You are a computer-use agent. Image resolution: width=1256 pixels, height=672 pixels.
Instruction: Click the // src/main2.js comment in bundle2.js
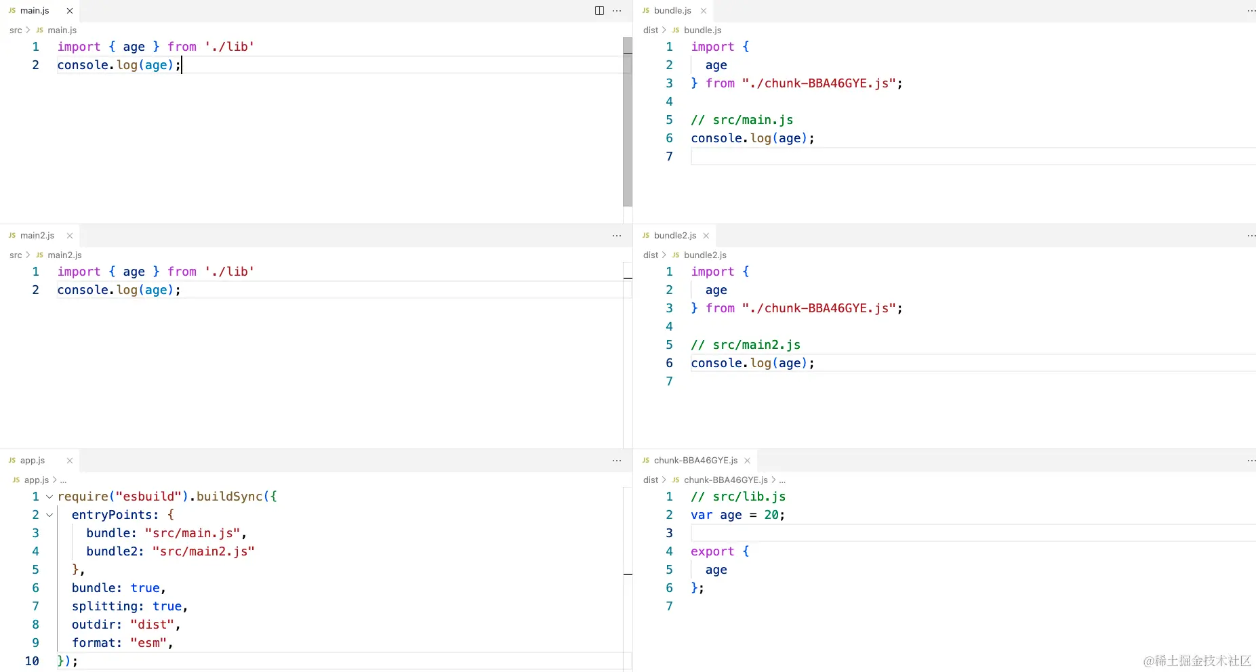746,345
